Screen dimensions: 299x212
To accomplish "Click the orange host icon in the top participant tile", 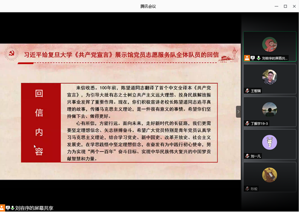I will (247, 58).
